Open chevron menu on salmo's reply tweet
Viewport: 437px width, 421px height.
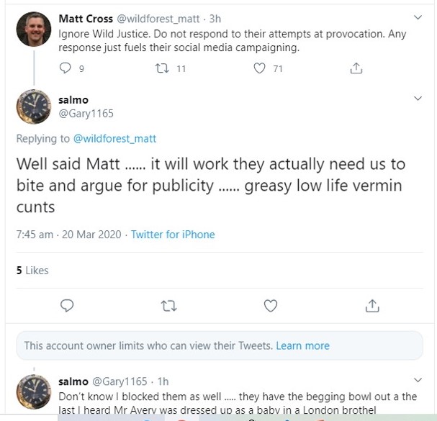click(418, 379)
